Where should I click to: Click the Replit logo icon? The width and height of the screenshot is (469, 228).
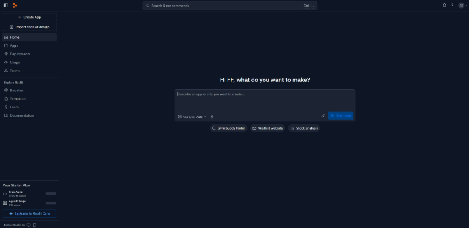[15, 5]
